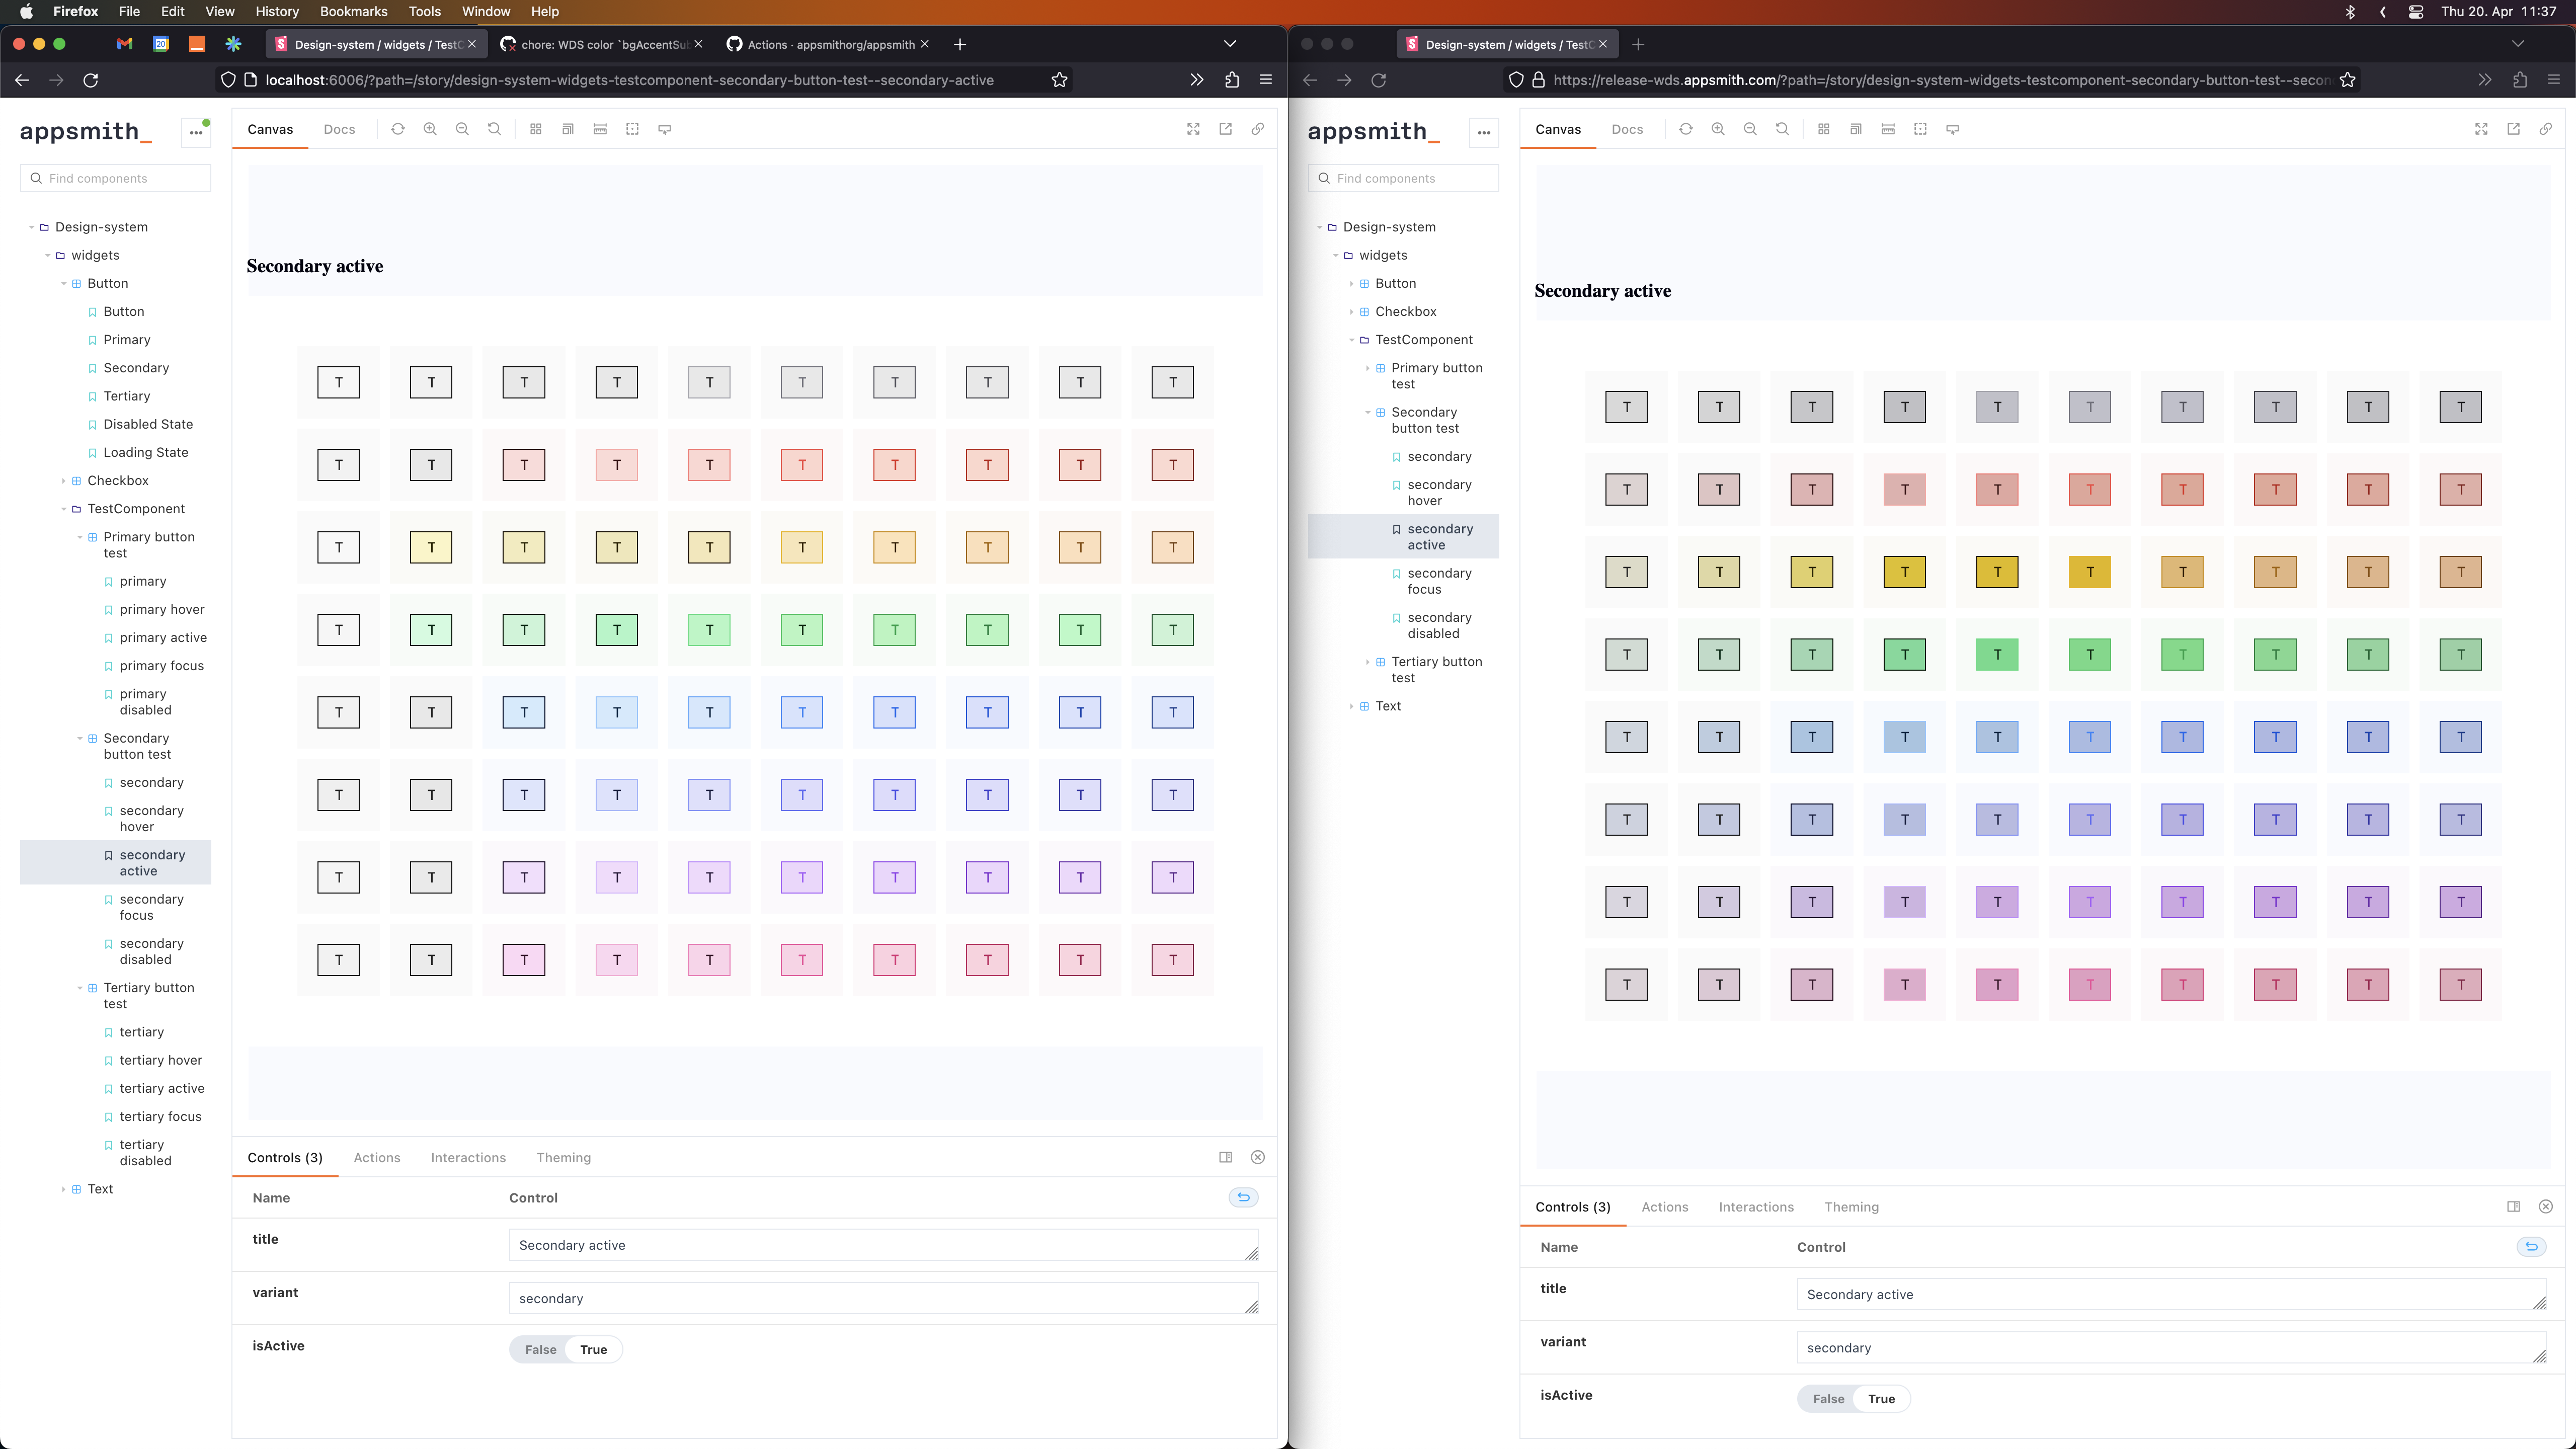Go full screen in left Storybook canvas
This screenshot has height=1449, width=2576.
(x=1193, y=129)
